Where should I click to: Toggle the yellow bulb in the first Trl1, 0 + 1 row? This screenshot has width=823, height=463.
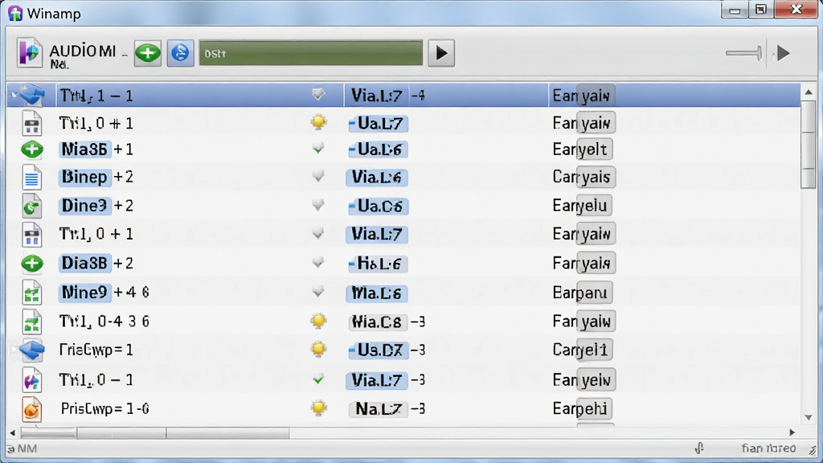tap(318, 122)
